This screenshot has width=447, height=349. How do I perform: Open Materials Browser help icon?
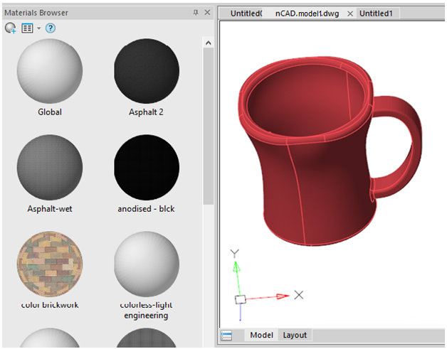click(x=51, y=28)
